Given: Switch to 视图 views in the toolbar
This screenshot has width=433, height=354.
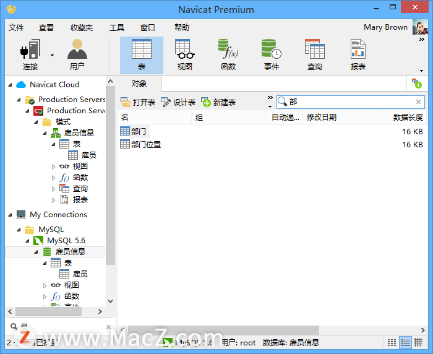Looking at the screenshot, I should 185,54.
